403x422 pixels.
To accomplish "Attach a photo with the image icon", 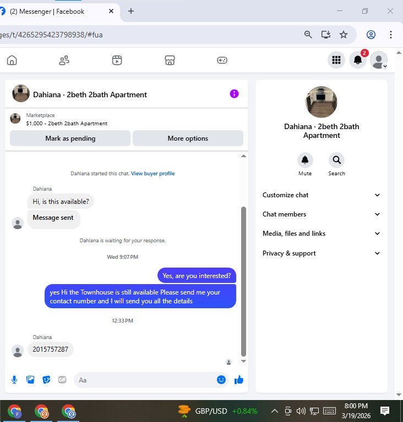I will pyautogui.click(x=30, y=380).
